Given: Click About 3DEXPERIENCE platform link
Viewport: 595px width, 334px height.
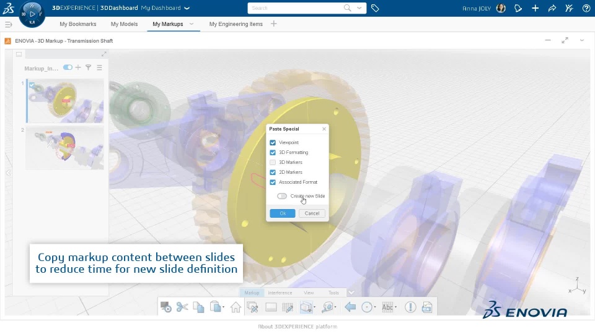Looking at the screenshot, I should click(x=297, y=327).
